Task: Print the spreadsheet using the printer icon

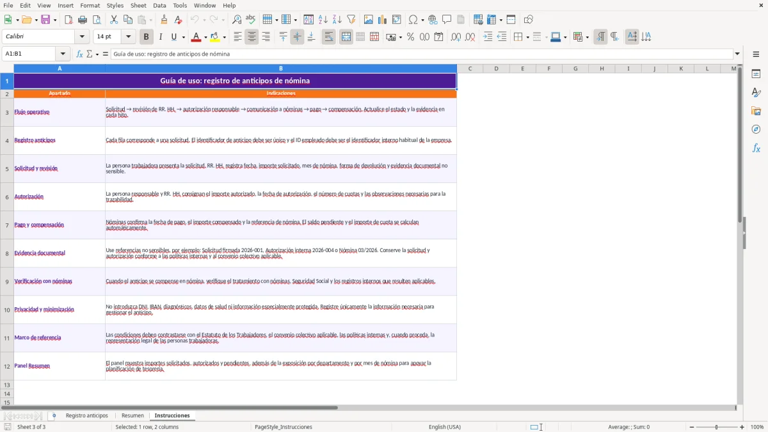Action: 83,20
